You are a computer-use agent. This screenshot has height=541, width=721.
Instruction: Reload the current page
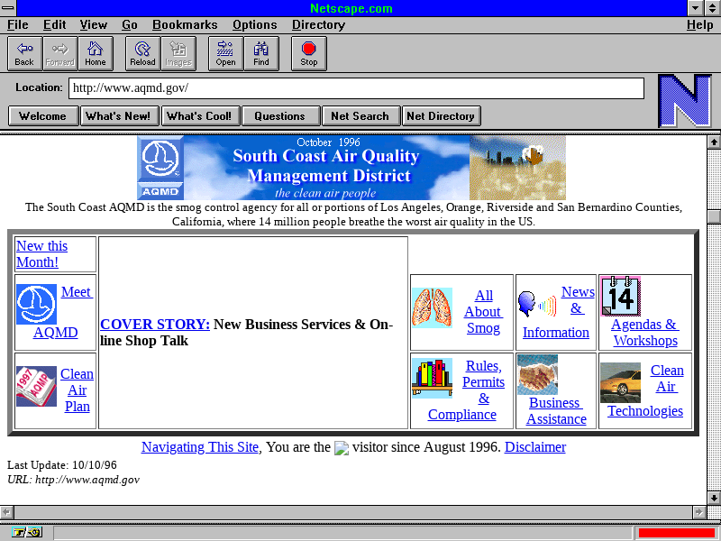click(142, 53)
